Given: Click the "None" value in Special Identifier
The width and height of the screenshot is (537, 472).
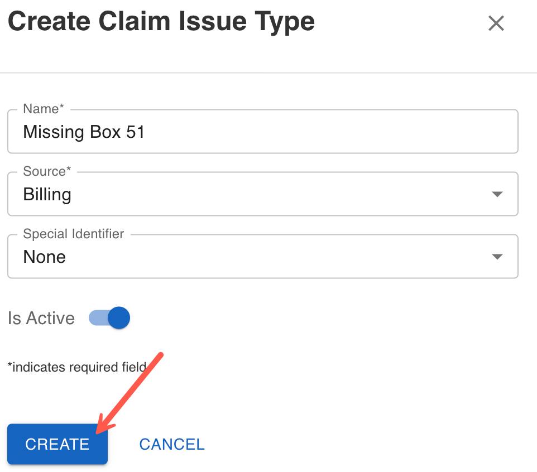Looking at the screenshot, I should pyautogui.click(x=45, y=257).
